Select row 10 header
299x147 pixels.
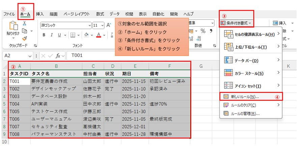4,142
